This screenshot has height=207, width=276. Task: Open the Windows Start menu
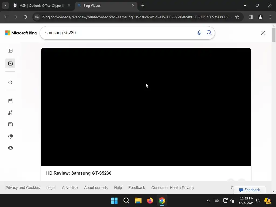(x=114, y=201)
